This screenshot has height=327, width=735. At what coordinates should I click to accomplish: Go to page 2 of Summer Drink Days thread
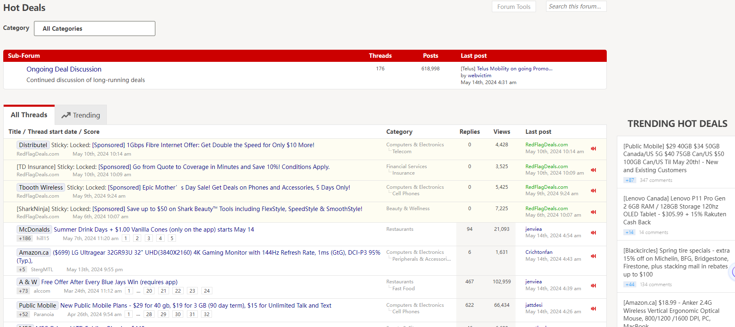click(138, 238)
